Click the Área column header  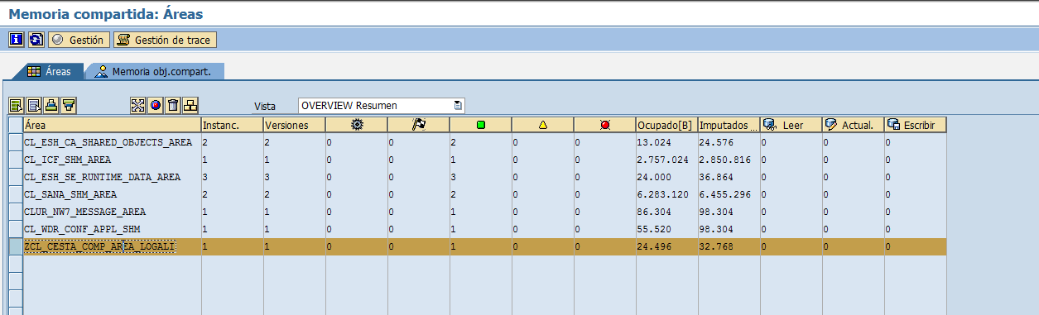pos(112,125)
